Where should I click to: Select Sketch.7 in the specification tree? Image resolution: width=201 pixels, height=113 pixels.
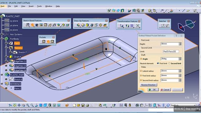click(22, 52)
